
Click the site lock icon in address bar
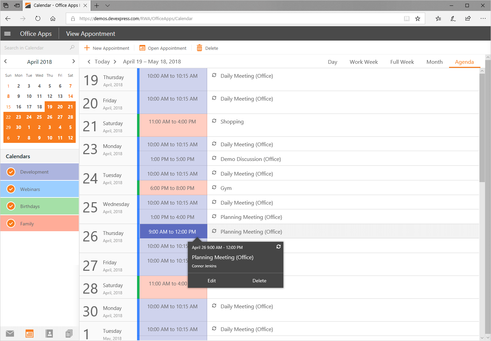pos(73,18)
